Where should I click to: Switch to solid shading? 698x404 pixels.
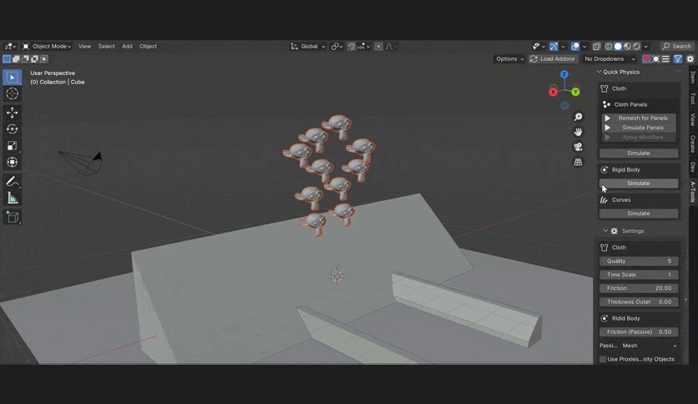[618, 46]
